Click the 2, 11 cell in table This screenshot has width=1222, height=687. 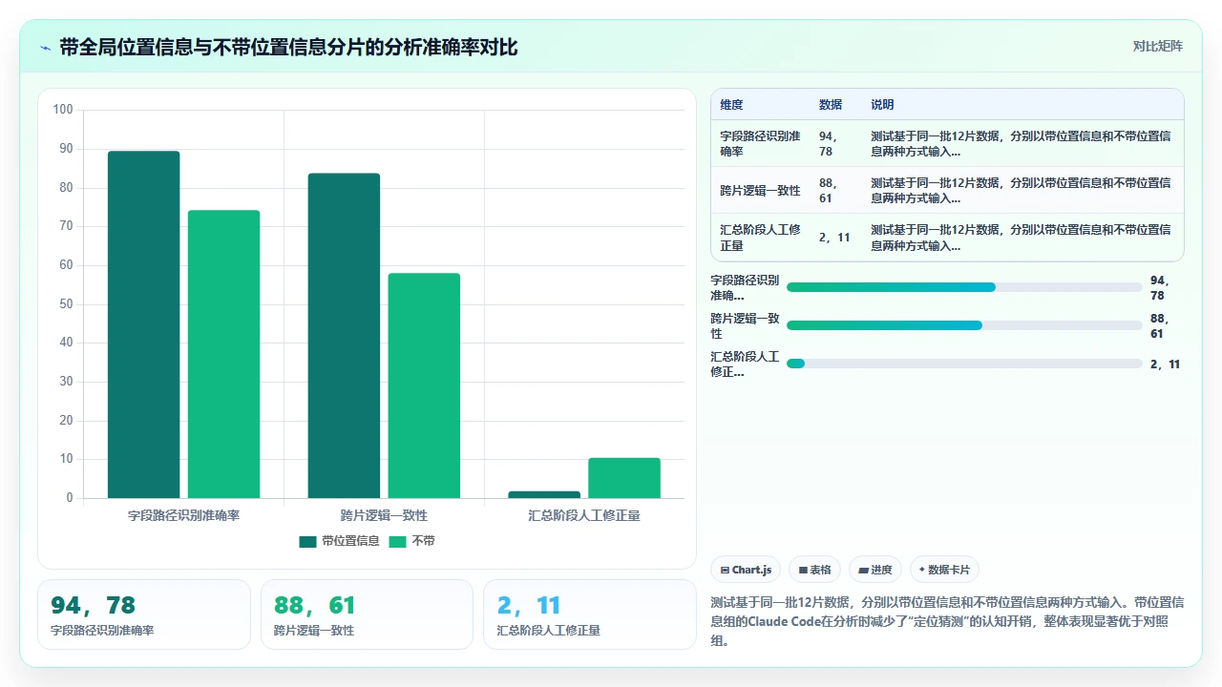coord(834,238)
